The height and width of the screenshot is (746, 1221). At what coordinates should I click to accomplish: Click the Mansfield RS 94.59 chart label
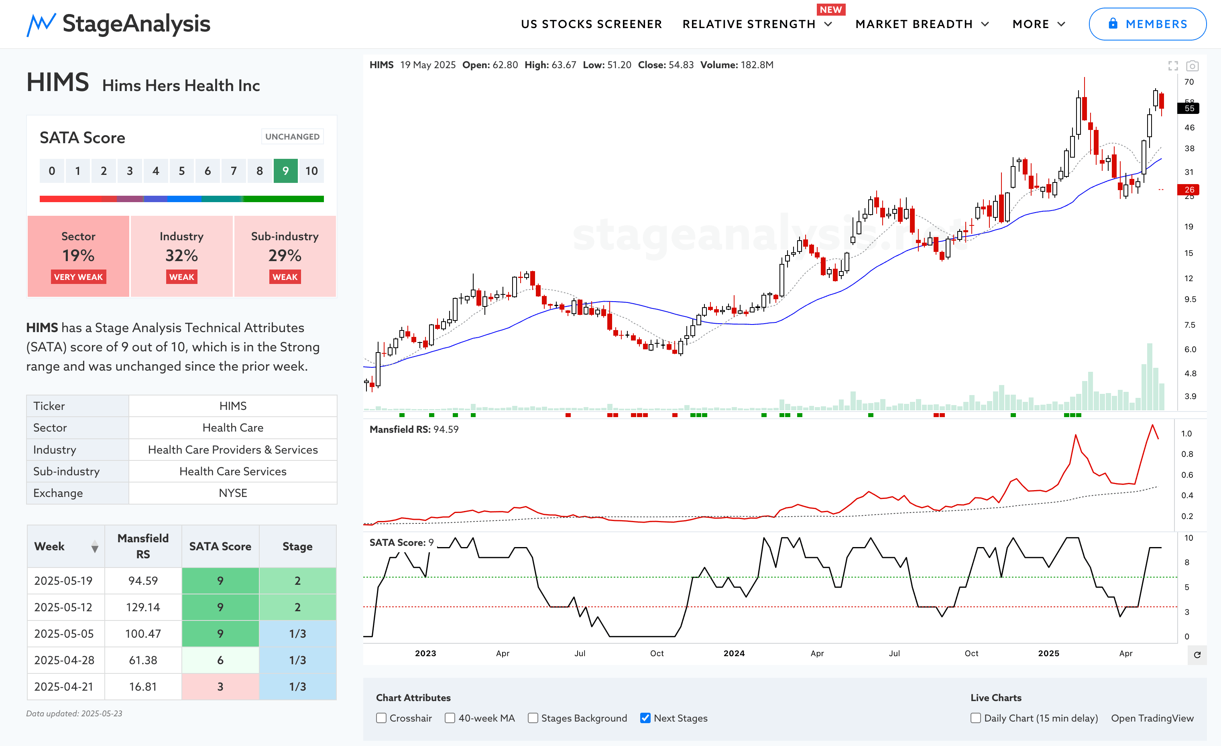(x=414, y=430)
